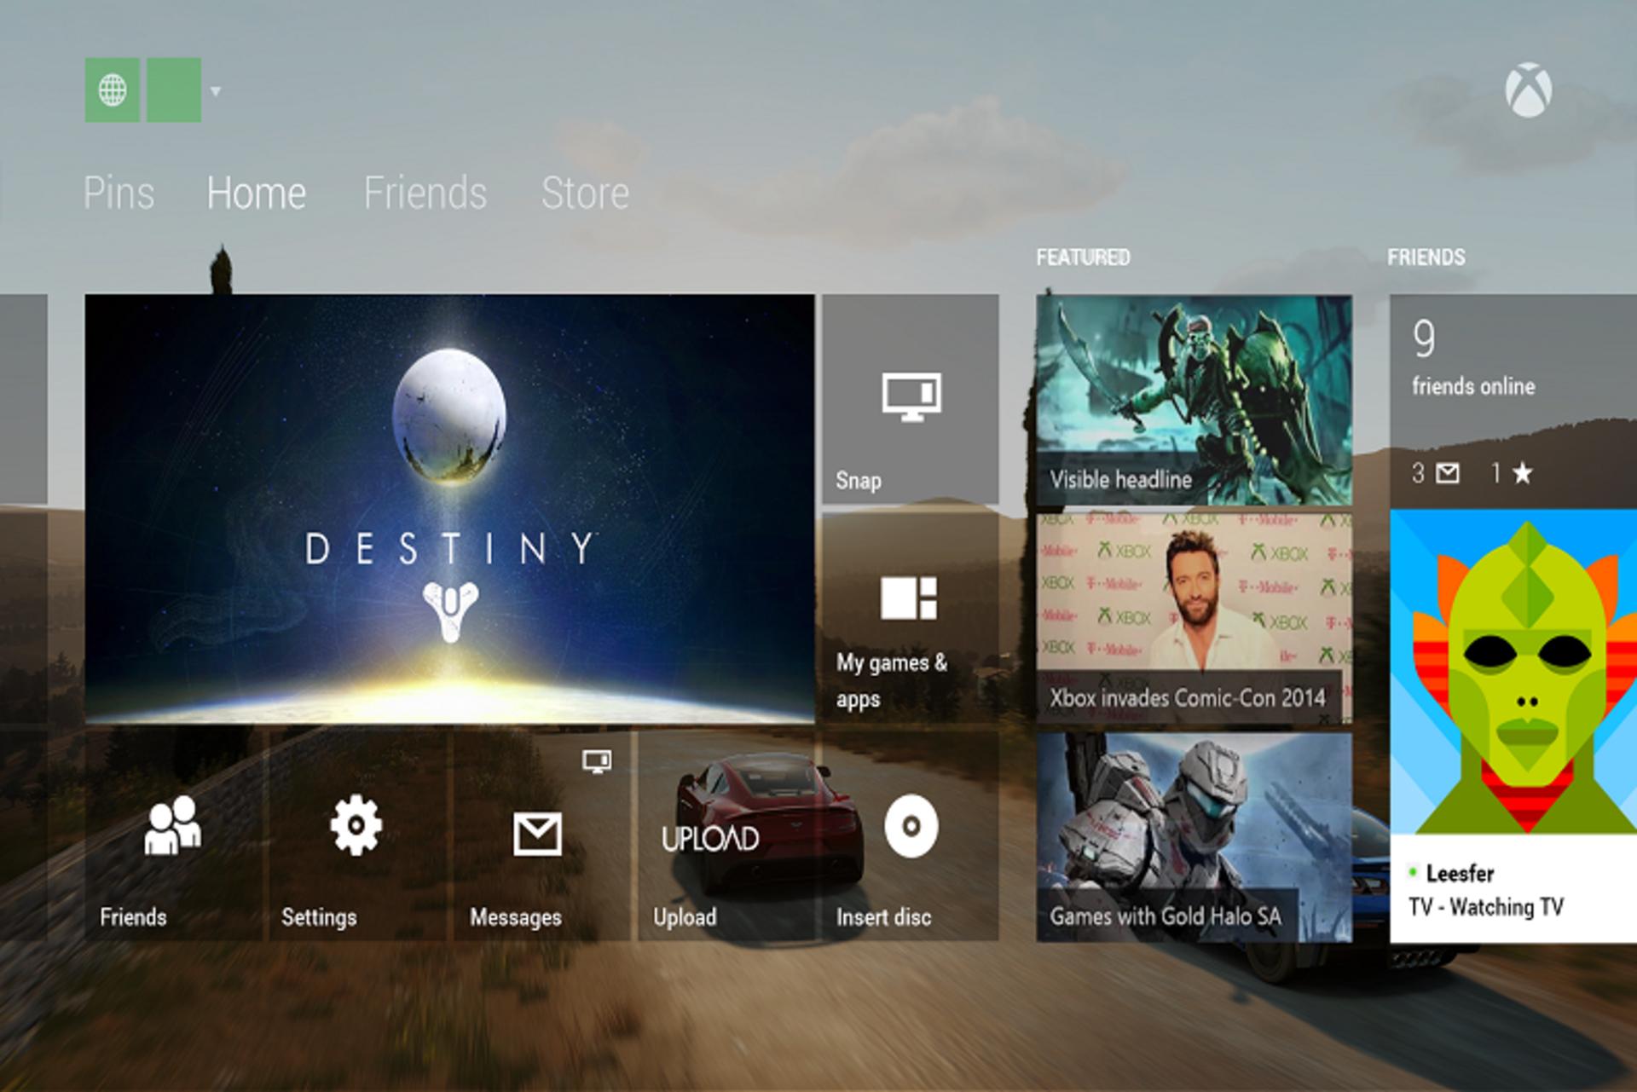Click the unread messages envelope icon
This screenshot has height=1092, width=1637.
coord(1448,473)
